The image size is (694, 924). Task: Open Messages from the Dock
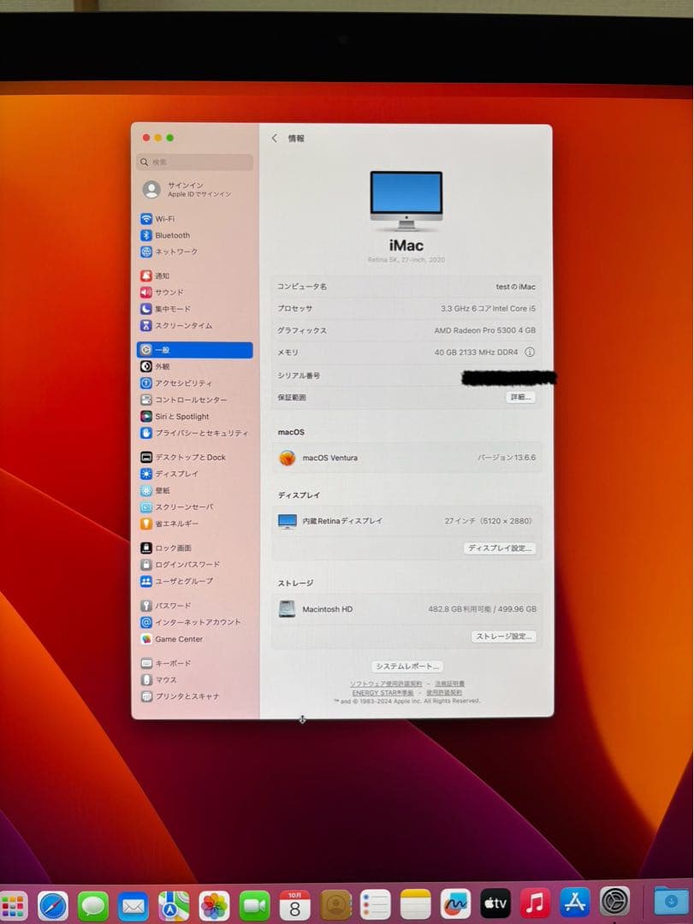93,905
